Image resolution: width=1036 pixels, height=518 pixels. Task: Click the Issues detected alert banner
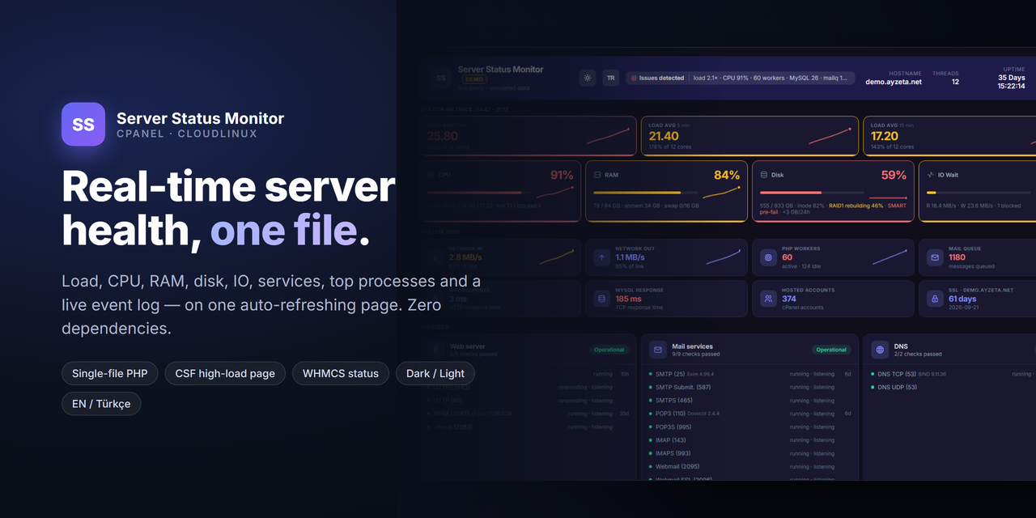(x=741, y=79)
